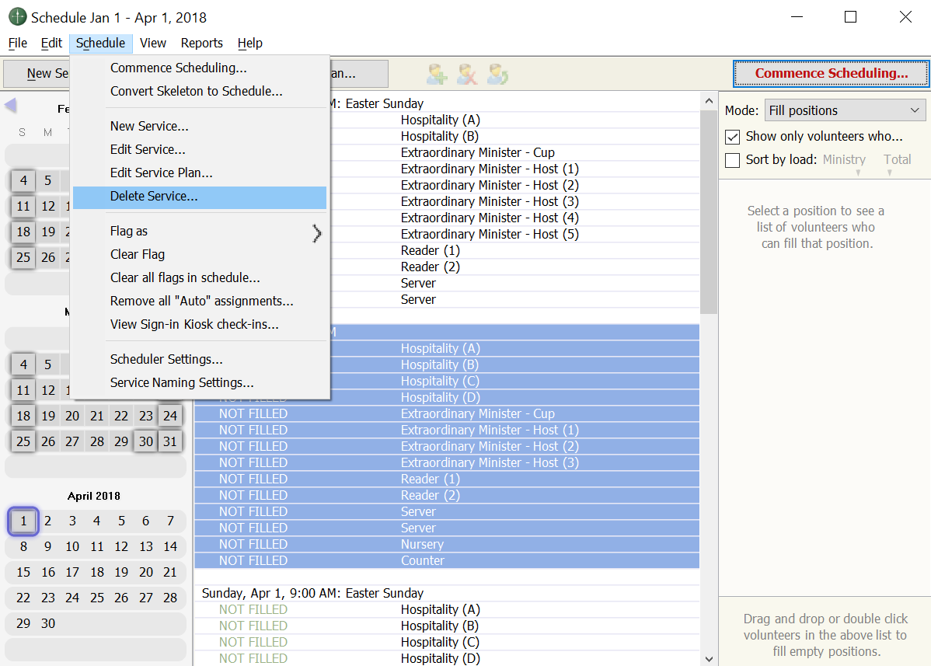Click the add volunteer icon

point(437,74)
